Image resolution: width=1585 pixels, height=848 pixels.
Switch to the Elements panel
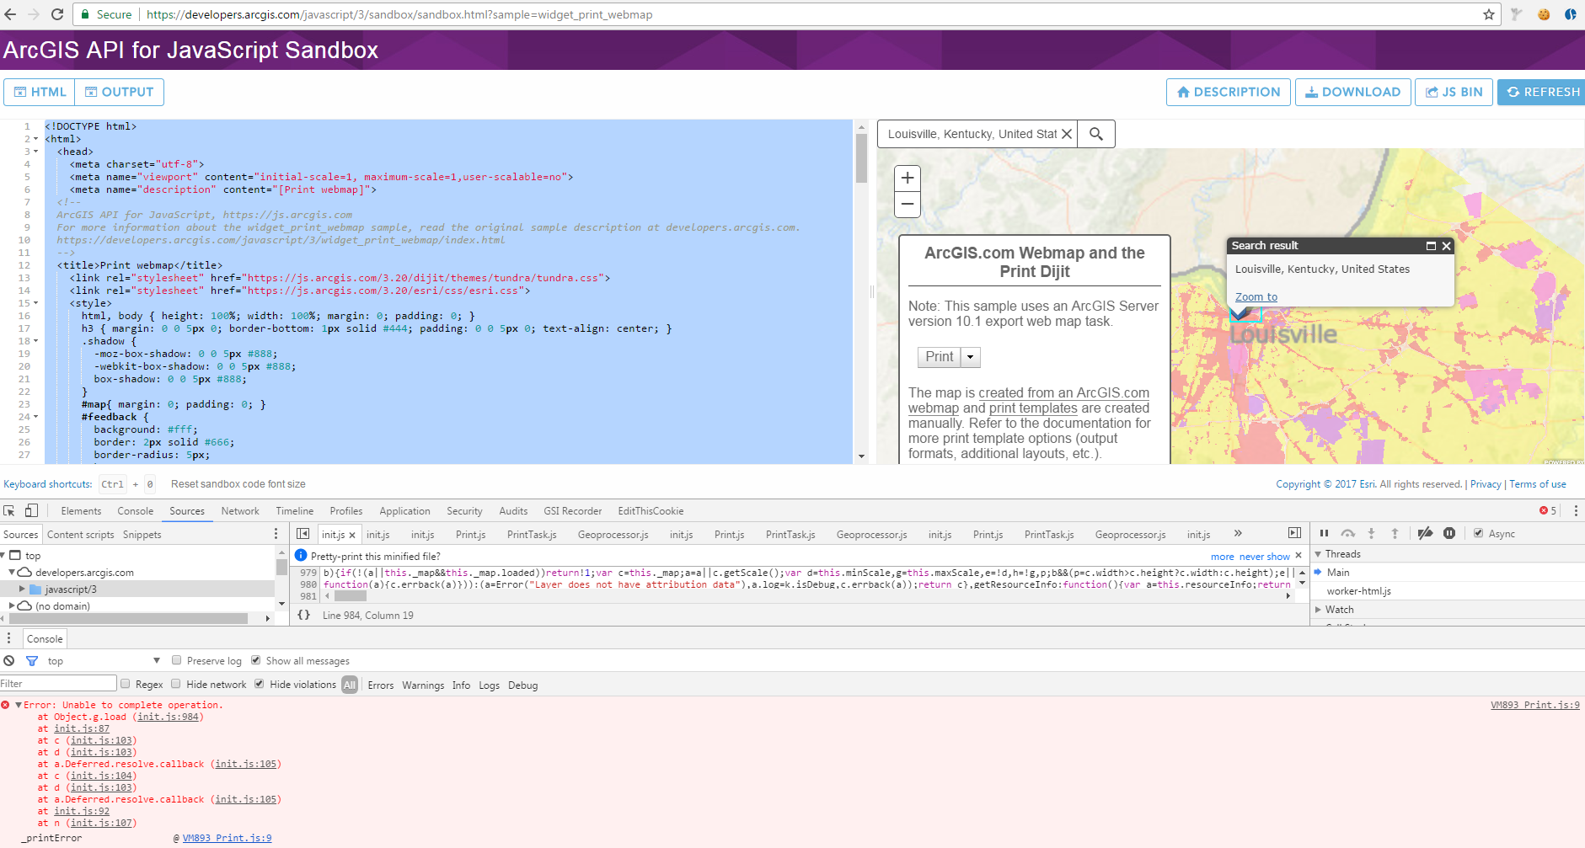(x=81, y=510)
